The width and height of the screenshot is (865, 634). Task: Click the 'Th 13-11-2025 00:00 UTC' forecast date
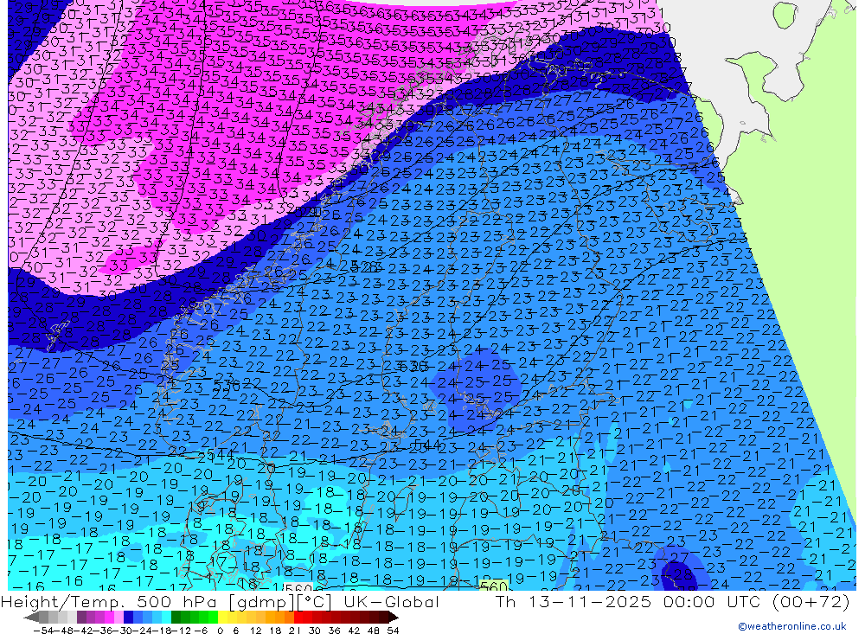pos(628,601)
